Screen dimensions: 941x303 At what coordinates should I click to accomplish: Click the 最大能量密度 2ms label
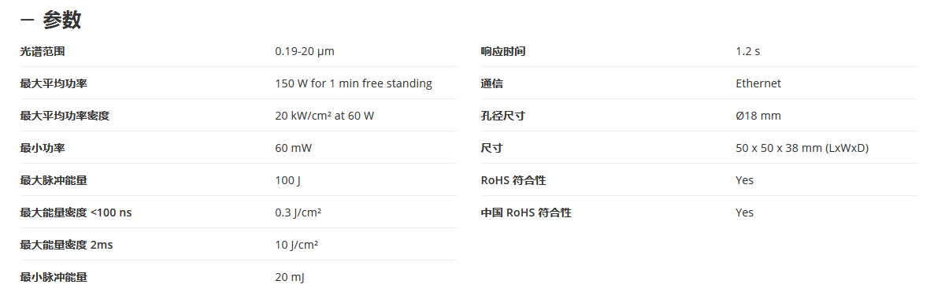coord(66,246)
